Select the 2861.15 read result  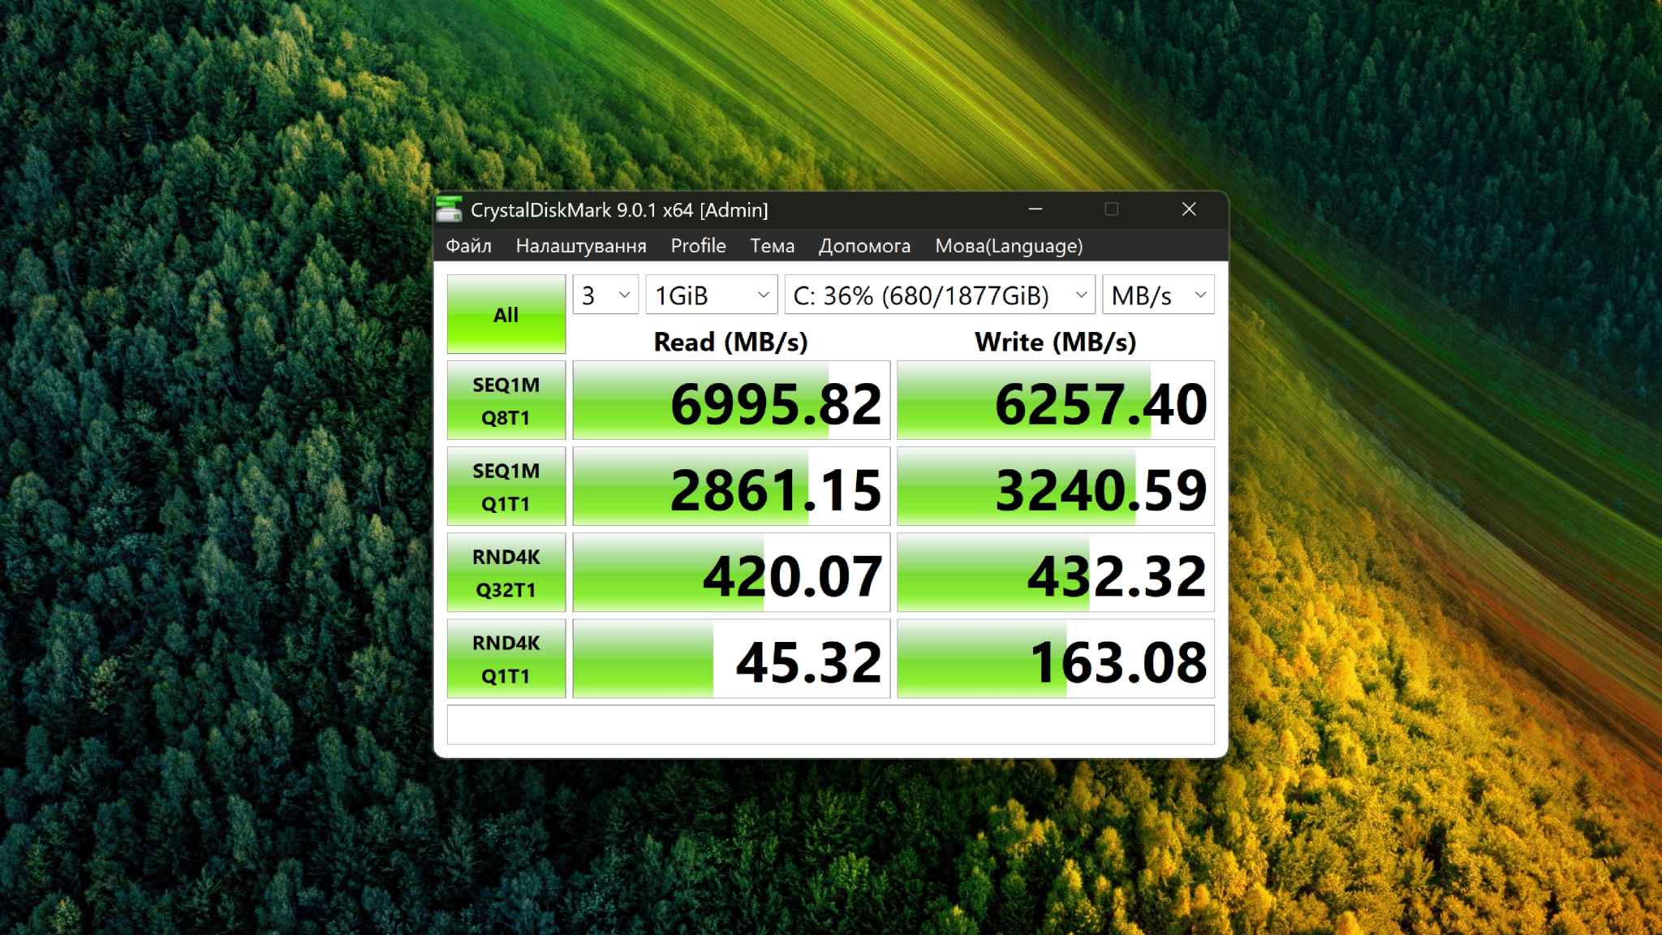731,487
